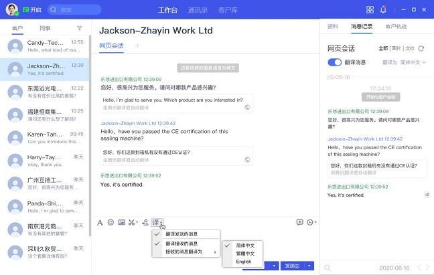The height and width of the screenshot is (275, 434).
Task: Switch to the 通讯录 tab
Action: tap(198, 10)
